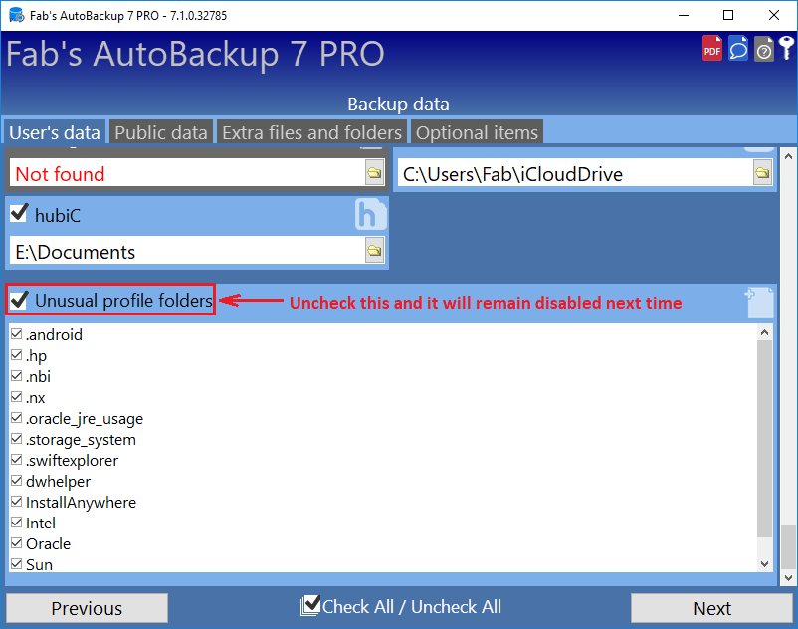Image resolution: width=798 pixels, height=629 pixels.
Task: Click the Check All / Uncheck All icon
Action: pyautogui.click(x=310, y=605)
